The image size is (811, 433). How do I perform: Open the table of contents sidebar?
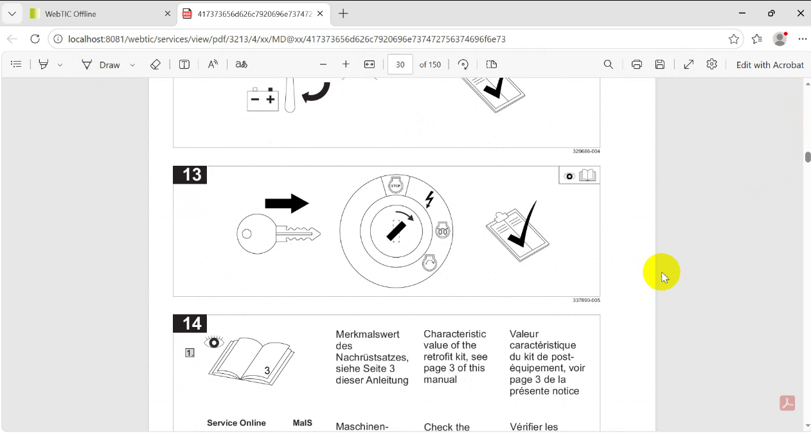[x=17, y=64]
